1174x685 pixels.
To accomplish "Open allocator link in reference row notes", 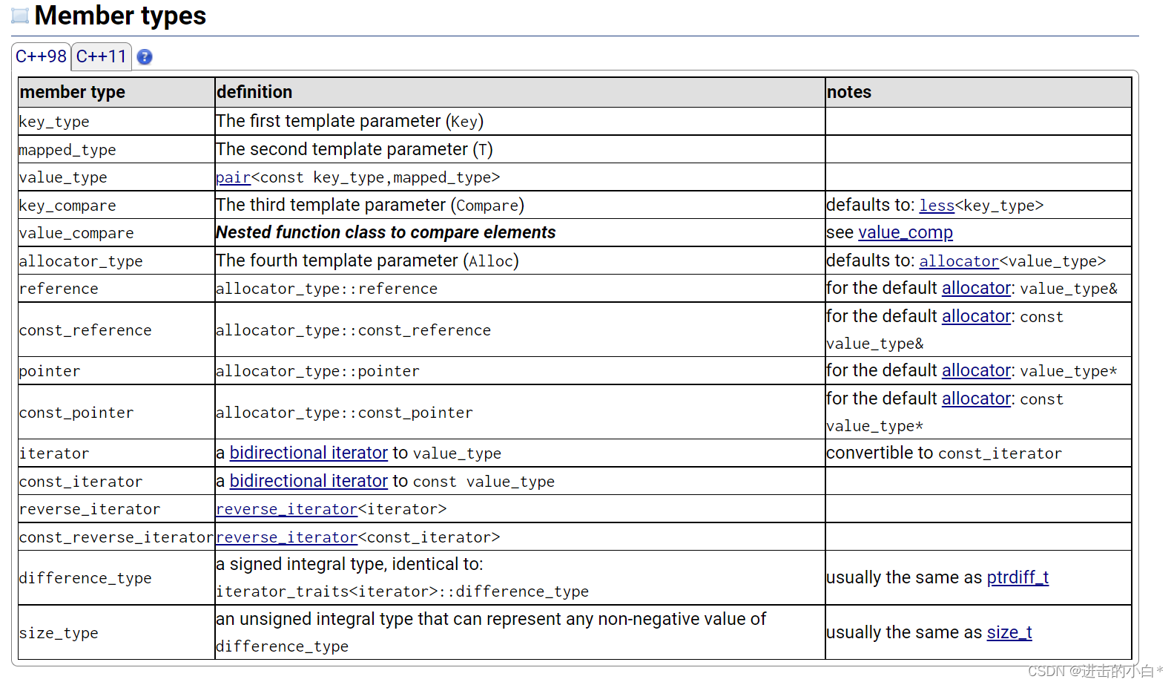I will pos(977,288).
